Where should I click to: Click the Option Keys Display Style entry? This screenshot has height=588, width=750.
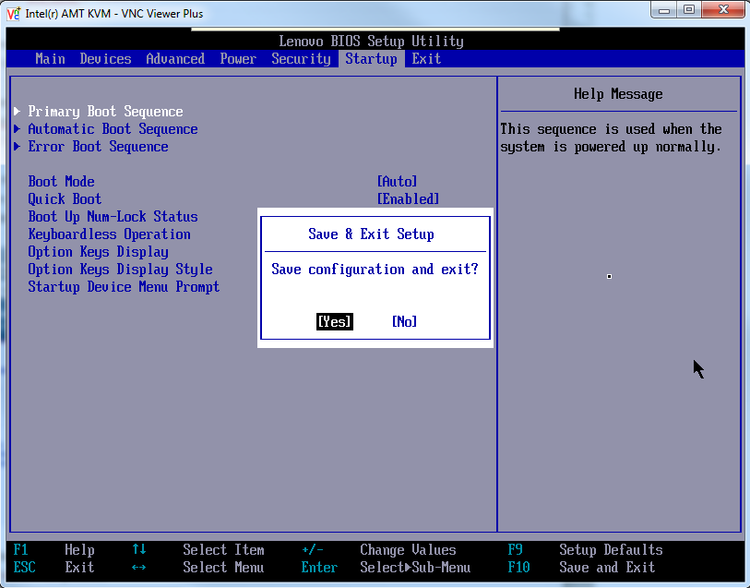[120, 270]
